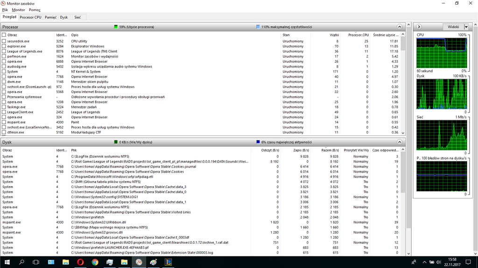The image size is (478, 268).
Task: Click blue maximum frequency indicator square
Action: (258, 27)
